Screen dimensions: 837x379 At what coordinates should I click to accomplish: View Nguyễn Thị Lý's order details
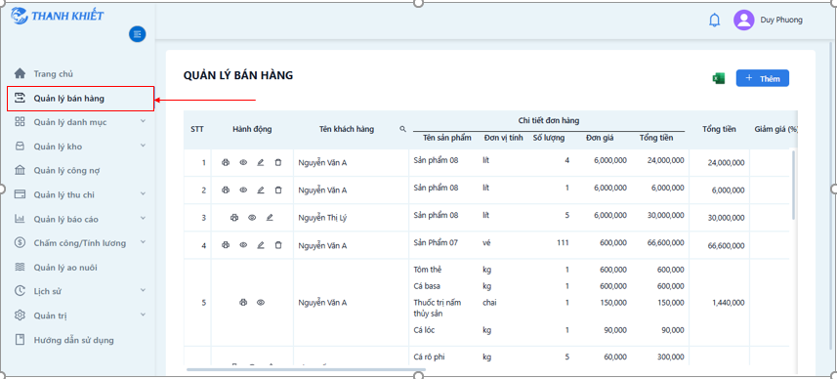pyautogui.click(x=252, y=217)
